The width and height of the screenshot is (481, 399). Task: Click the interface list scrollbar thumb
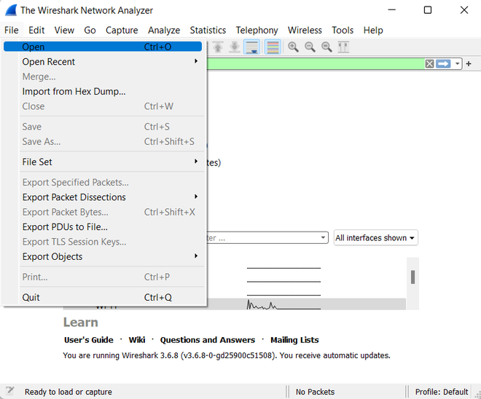click(412, 277)
